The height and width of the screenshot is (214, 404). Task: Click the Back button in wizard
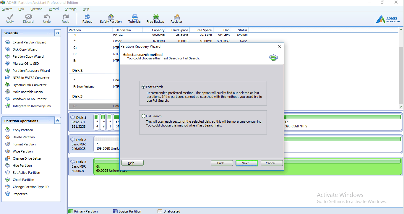222,163
